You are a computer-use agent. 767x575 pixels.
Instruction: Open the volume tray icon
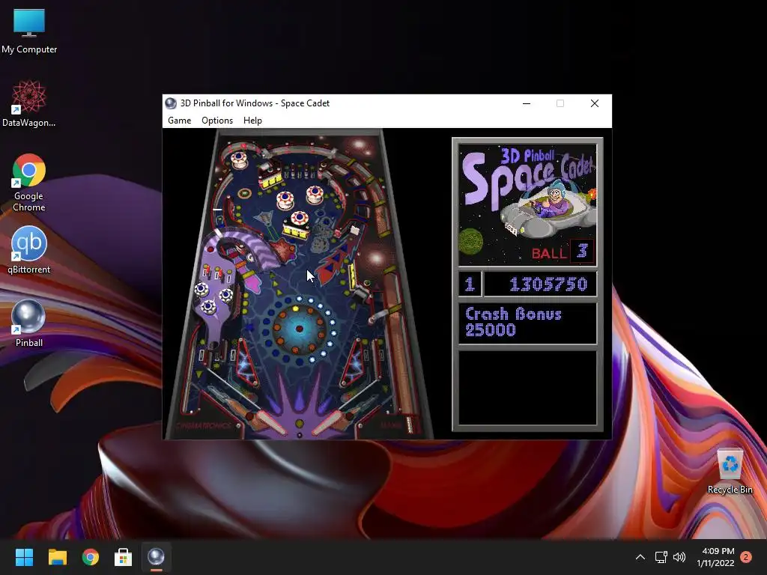pos(679,557)
